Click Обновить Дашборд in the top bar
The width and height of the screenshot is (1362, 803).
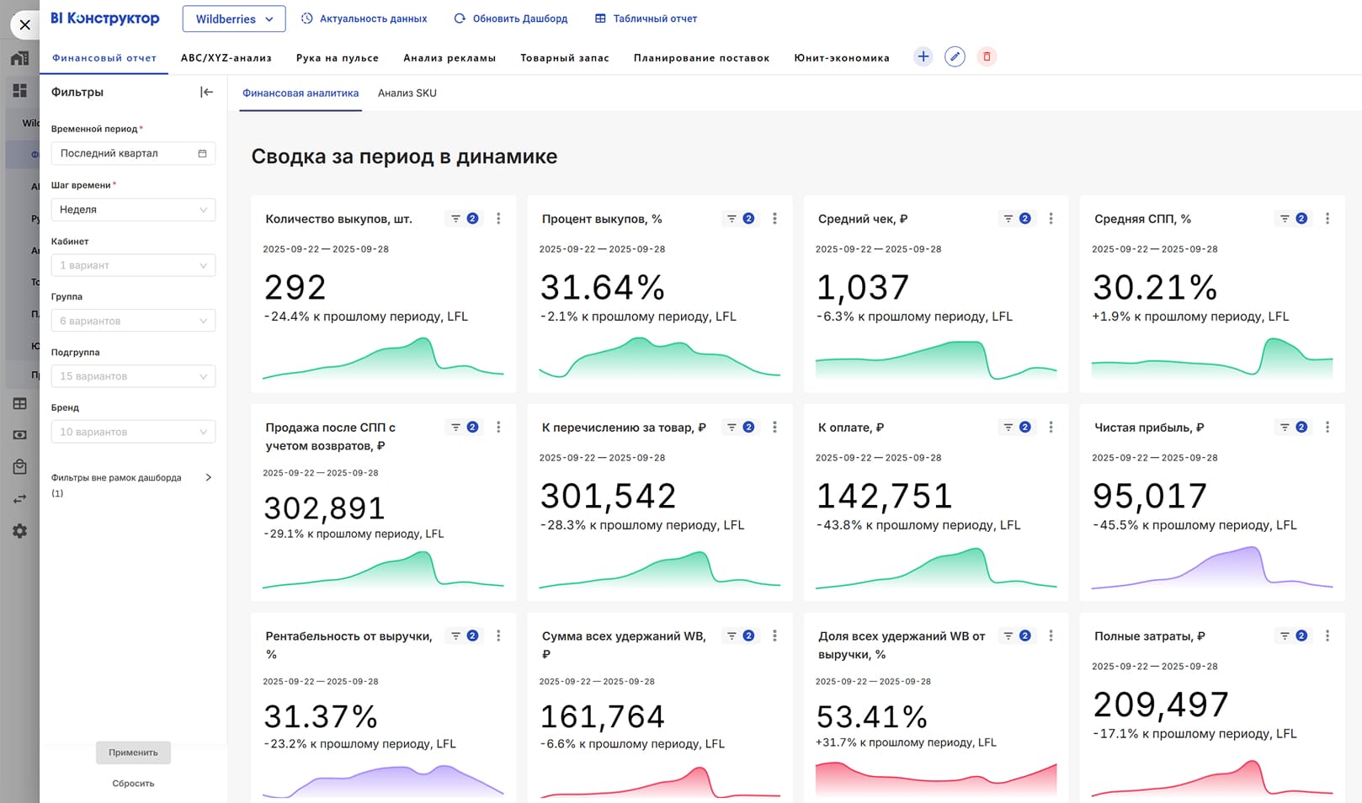(x=510, y=19)
